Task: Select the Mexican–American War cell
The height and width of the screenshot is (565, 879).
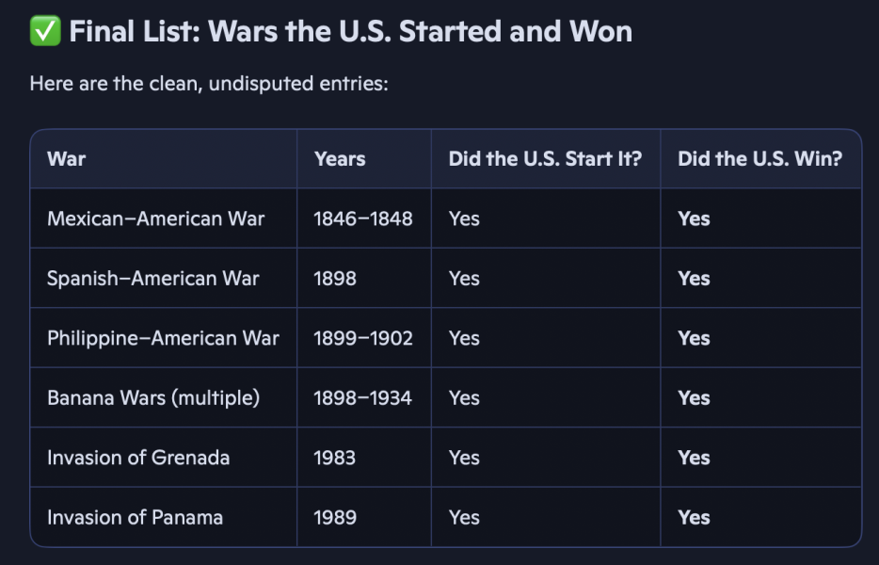Action: [x=156, y=218]
